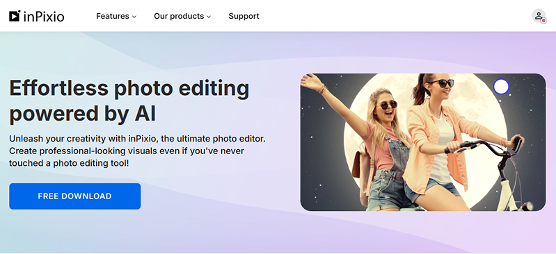Click the FREE DOWNLOAD button

click(75, 196)
